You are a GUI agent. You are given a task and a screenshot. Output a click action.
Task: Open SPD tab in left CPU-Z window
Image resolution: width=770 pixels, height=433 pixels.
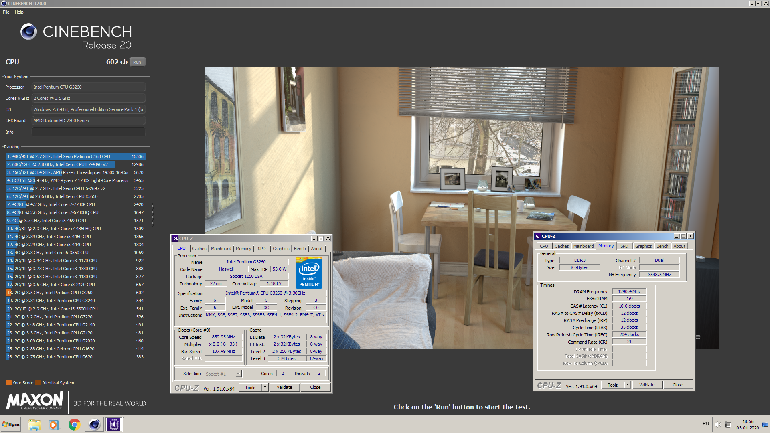(x=262, y=249)
